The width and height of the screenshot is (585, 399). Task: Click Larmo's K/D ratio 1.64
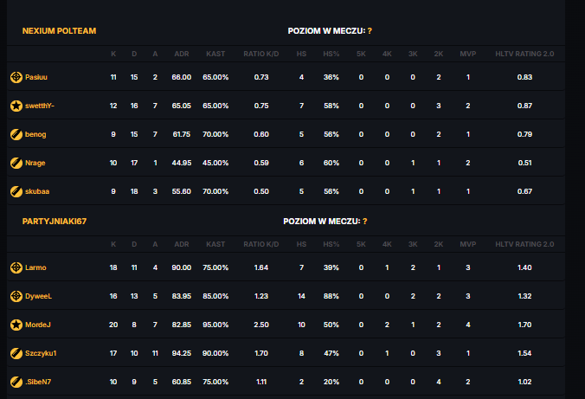[x=261, y=267]
